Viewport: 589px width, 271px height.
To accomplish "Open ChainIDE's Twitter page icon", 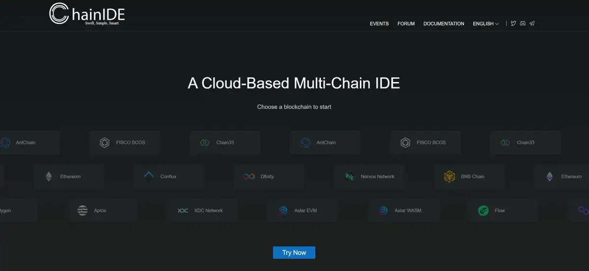I will point(513,24).
